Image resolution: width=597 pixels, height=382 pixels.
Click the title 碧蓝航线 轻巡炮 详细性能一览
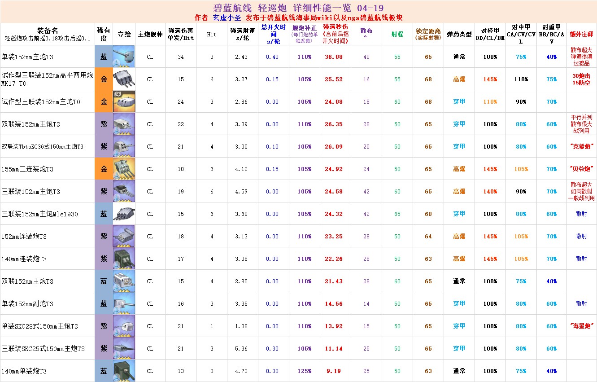click(298, 8)
